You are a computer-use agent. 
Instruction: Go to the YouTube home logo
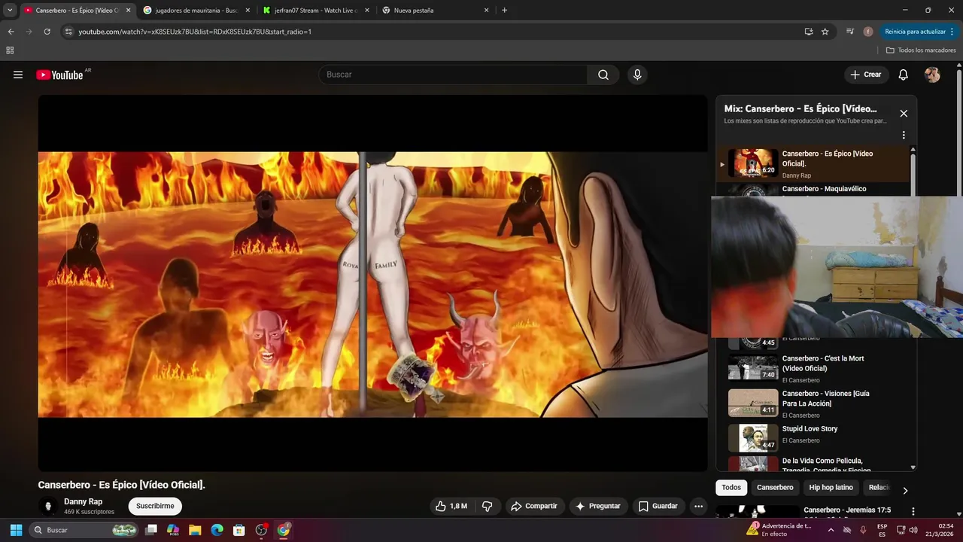point(59,75)
